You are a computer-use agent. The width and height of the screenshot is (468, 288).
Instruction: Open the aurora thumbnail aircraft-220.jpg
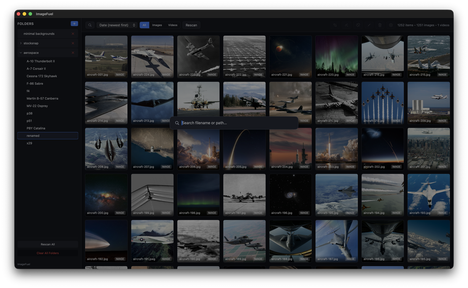337,57
